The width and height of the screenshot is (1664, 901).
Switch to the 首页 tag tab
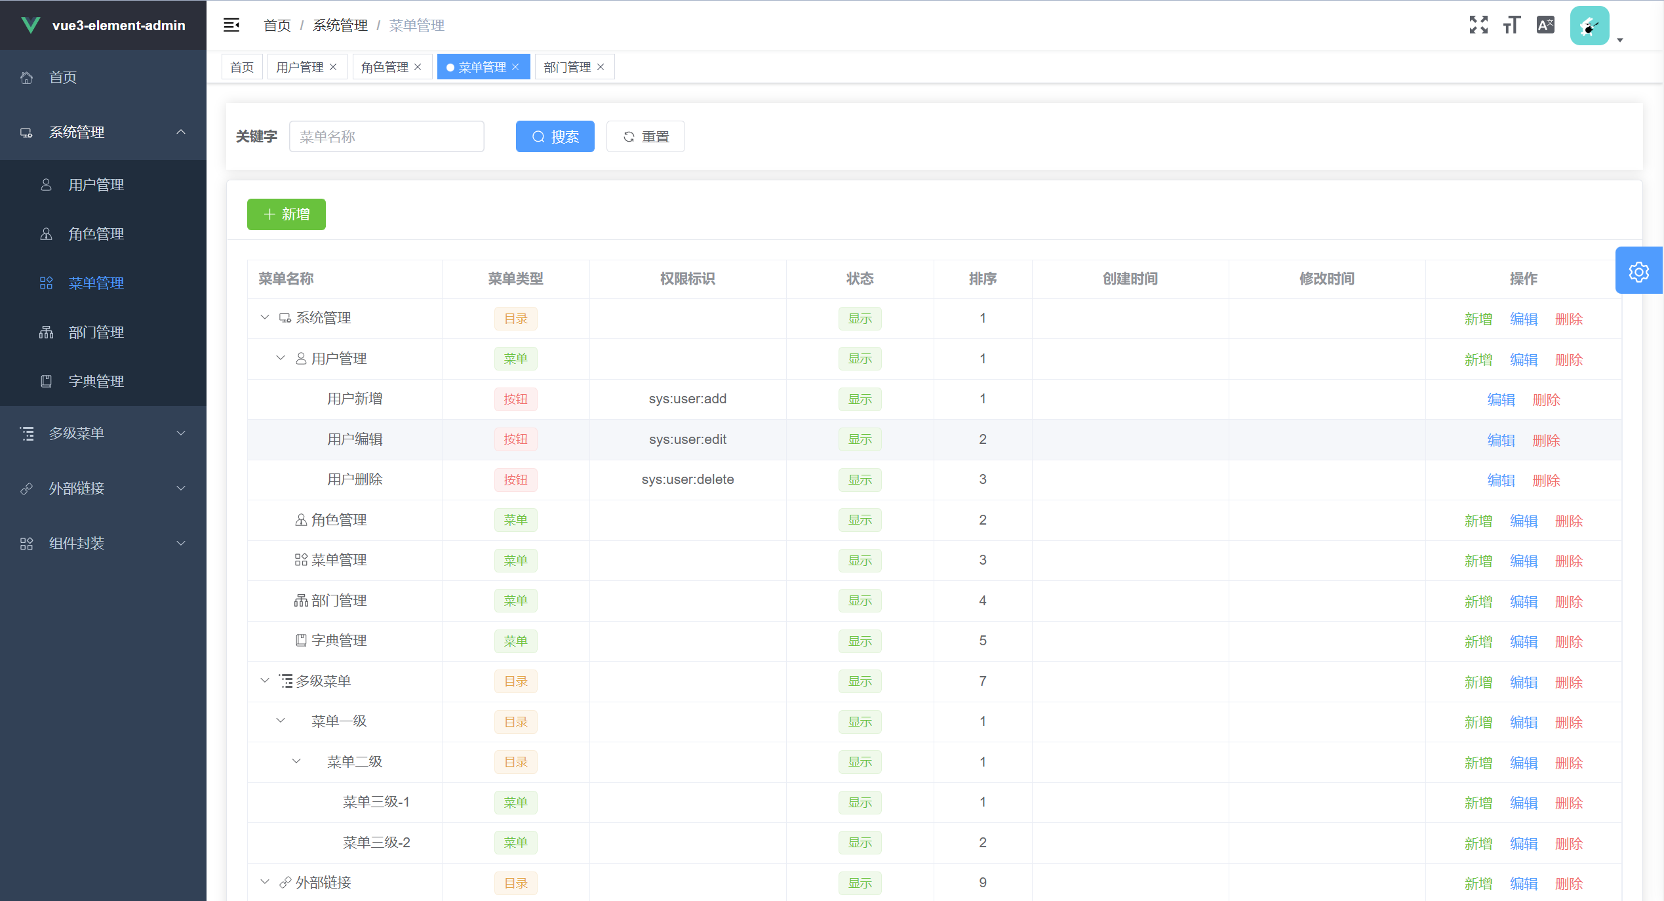click(x=242, y=67)
